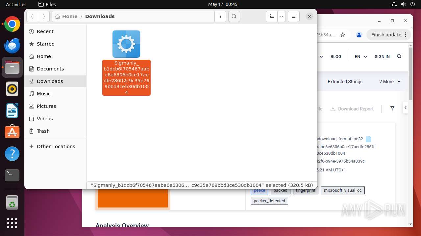The width and height of the screenshot is (421, 236).
Task: Open Music folder in the sidebar
Action: tap(55, 94)
